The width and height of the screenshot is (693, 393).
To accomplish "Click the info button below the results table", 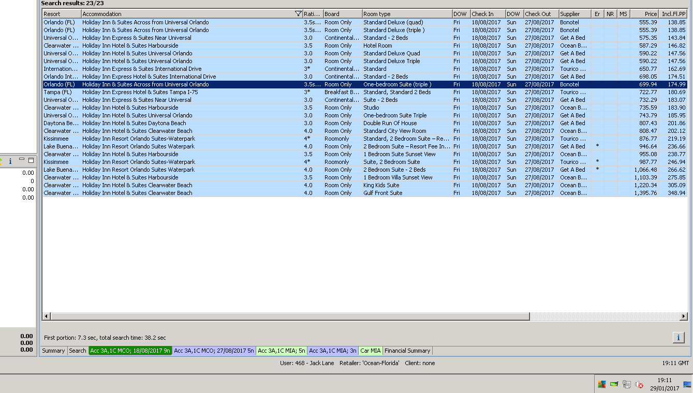I will 679,337.
